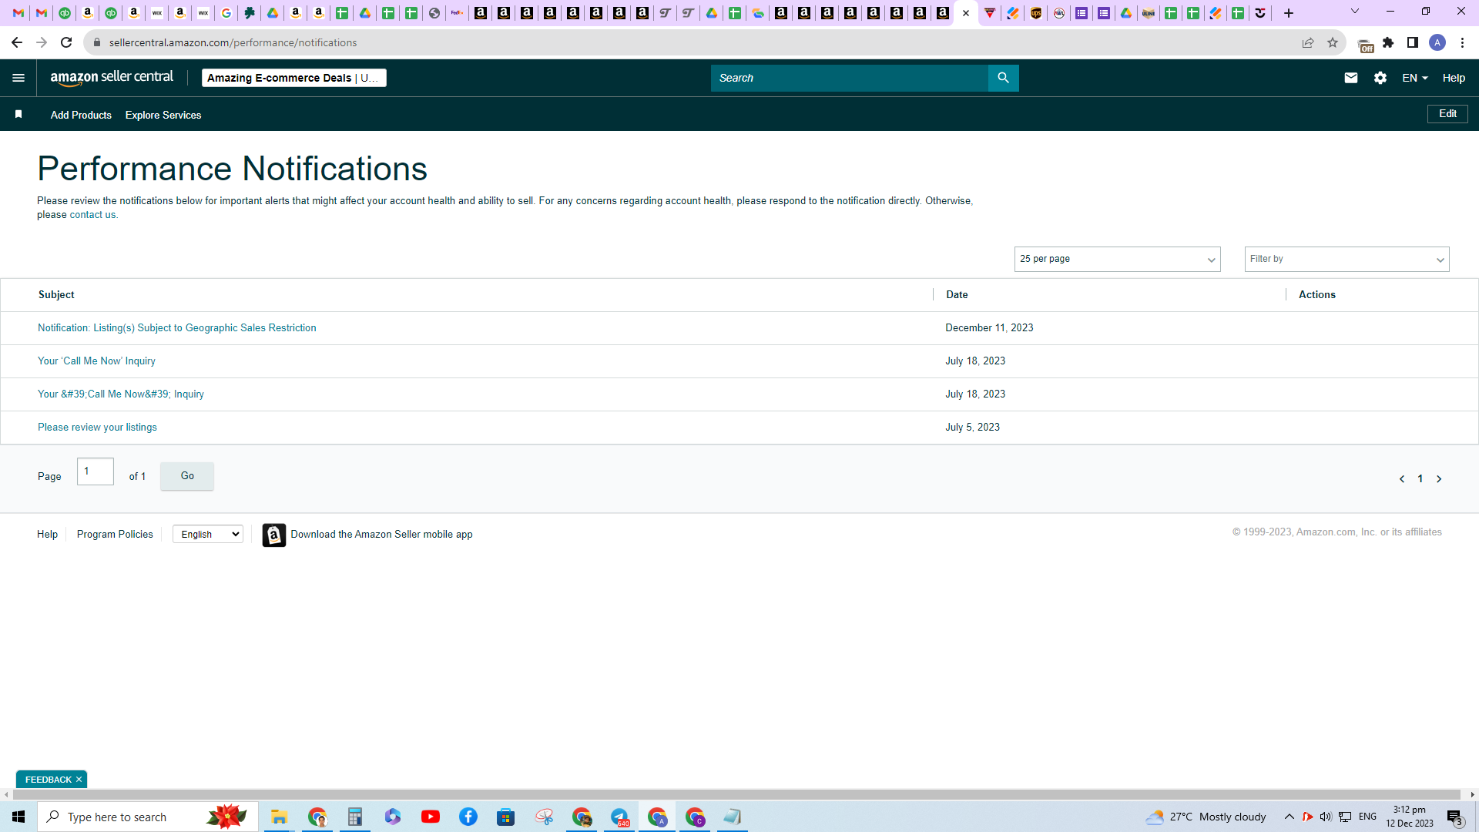
Task: Click page number 1 in pagination
Action: (x=1420, y=479)
